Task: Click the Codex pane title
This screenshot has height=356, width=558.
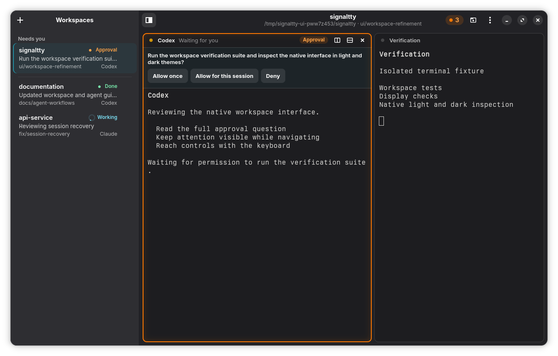Action: pyautogui.click(x=166, y=40)
